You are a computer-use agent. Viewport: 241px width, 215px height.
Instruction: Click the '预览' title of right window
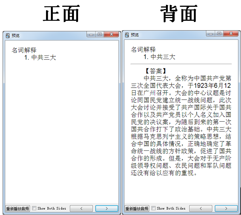point(135,35)
